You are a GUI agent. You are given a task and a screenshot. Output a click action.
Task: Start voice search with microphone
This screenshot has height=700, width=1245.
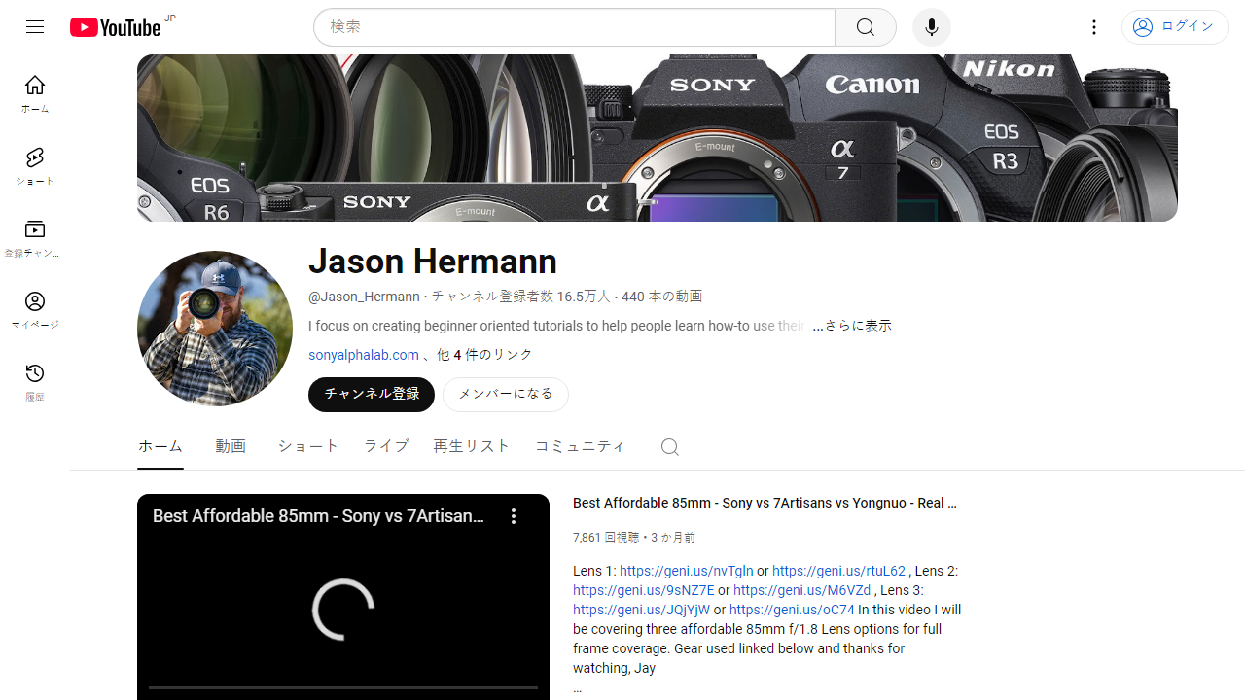pyautogui.click(x=932, y=27)
